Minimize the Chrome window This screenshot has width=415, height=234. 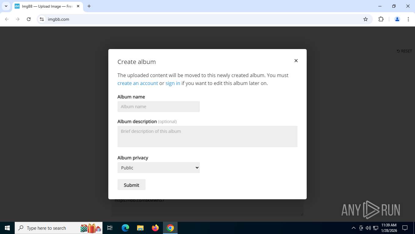[380, 6]
